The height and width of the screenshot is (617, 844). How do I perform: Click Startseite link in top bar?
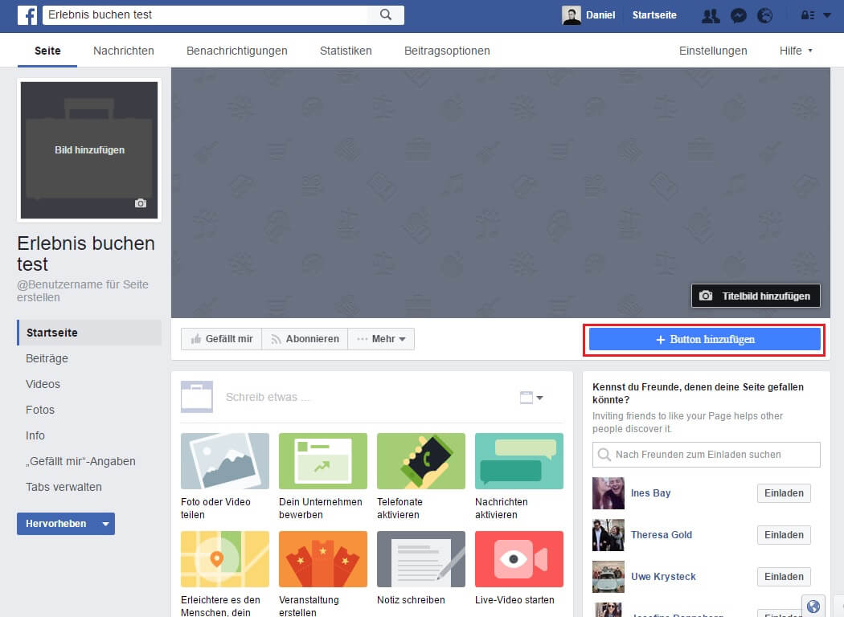point(654,15)
